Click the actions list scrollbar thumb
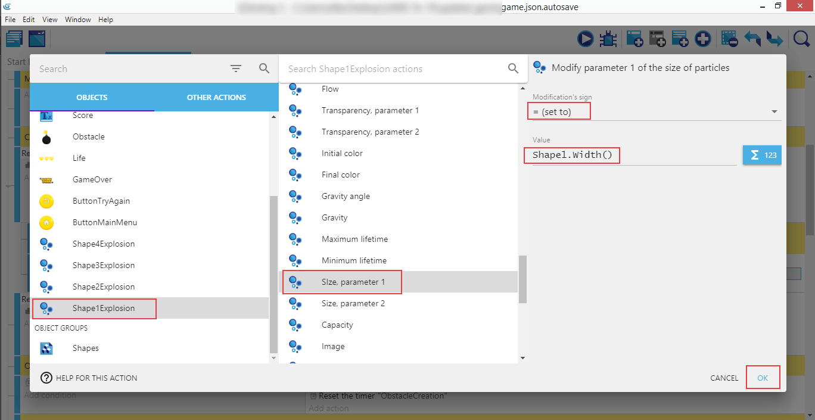815x420 pixels. [522, 279]
